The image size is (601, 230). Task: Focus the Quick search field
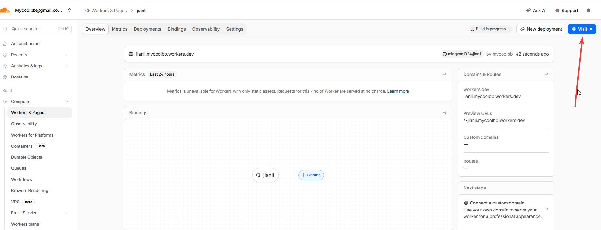coord(33,29)
